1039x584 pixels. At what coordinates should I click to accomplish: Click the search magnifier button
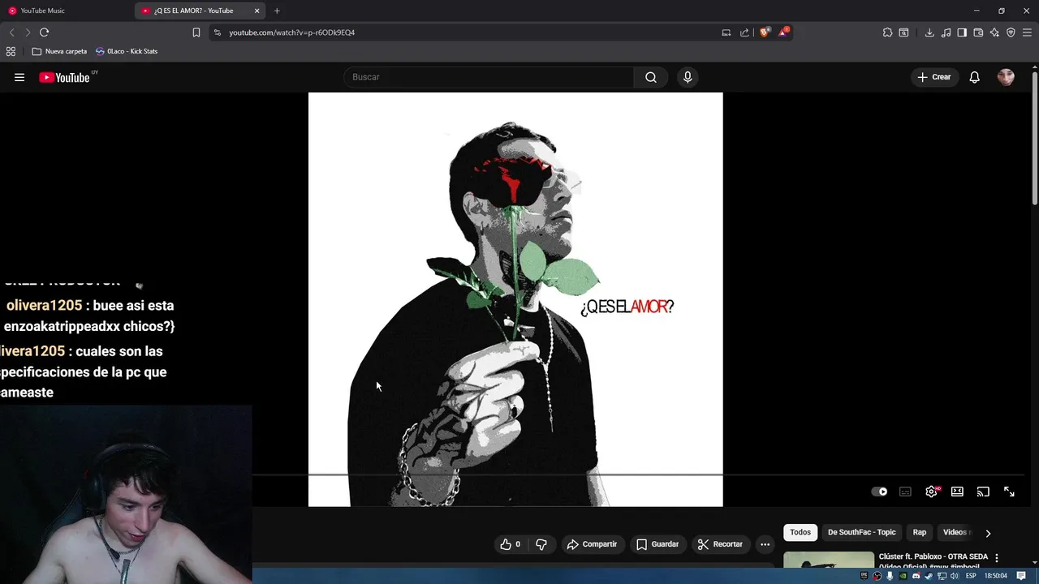pos(651,77)
